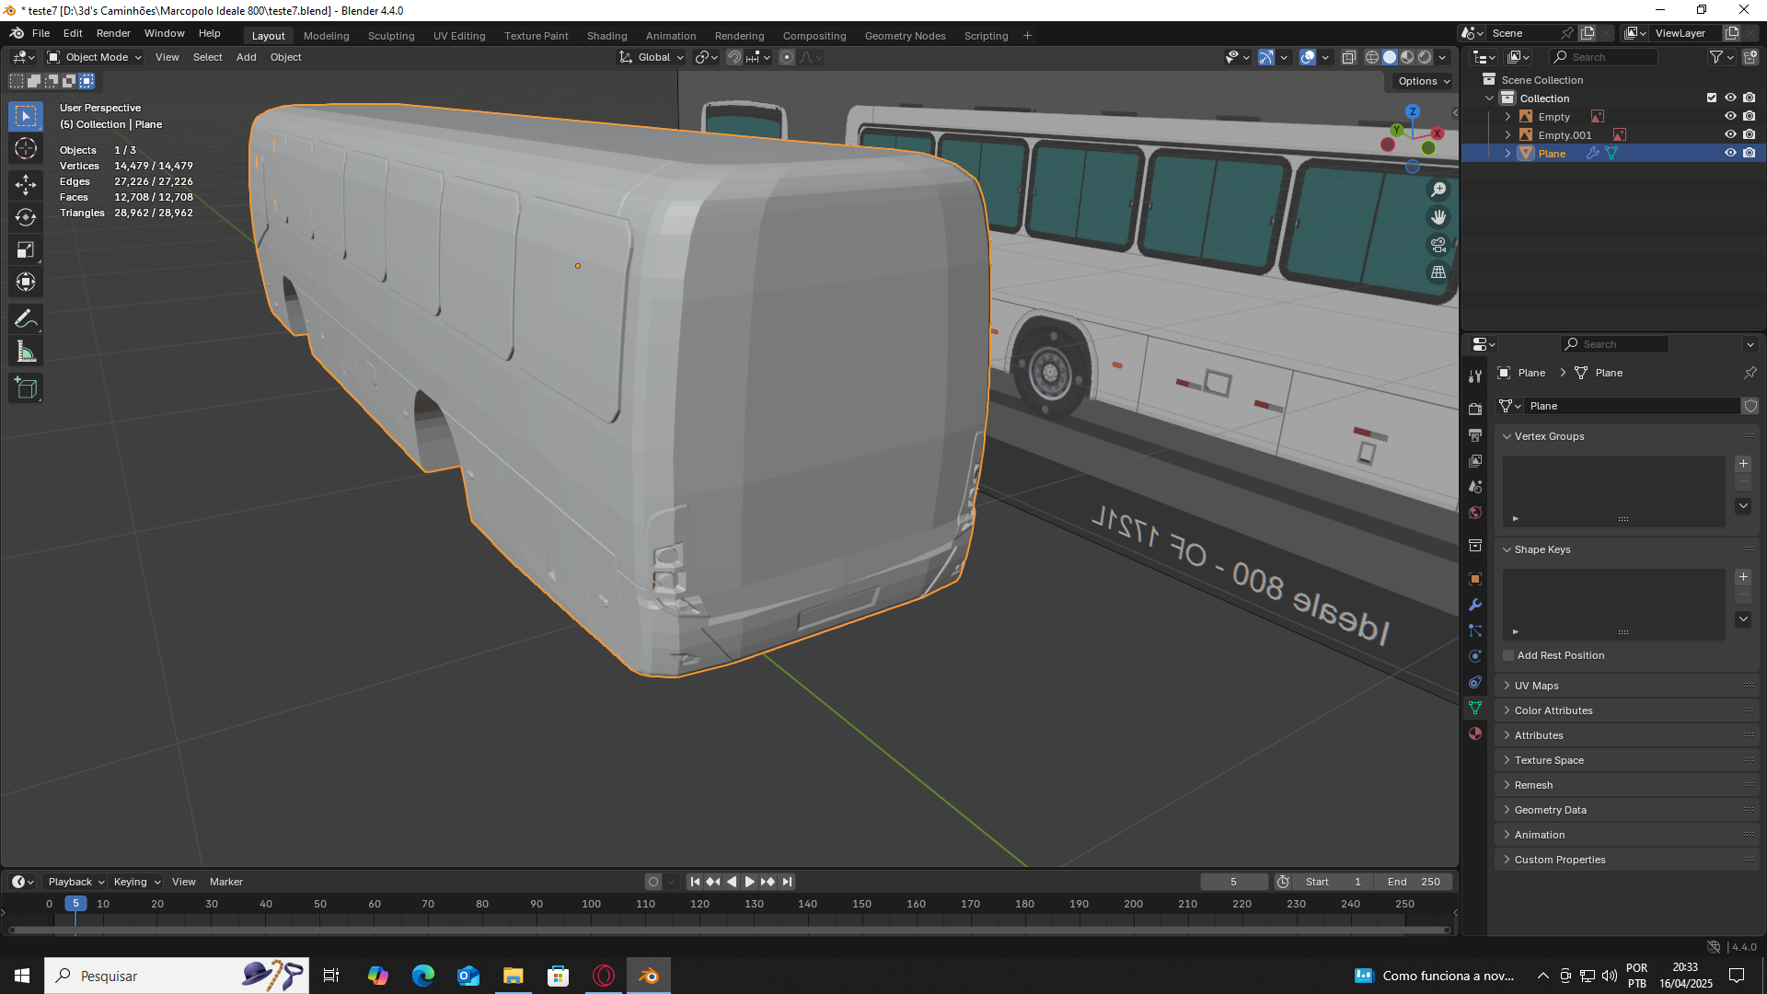Click the Add Cube tool icon
This screenshot has width=1767, height=994.
26,389
